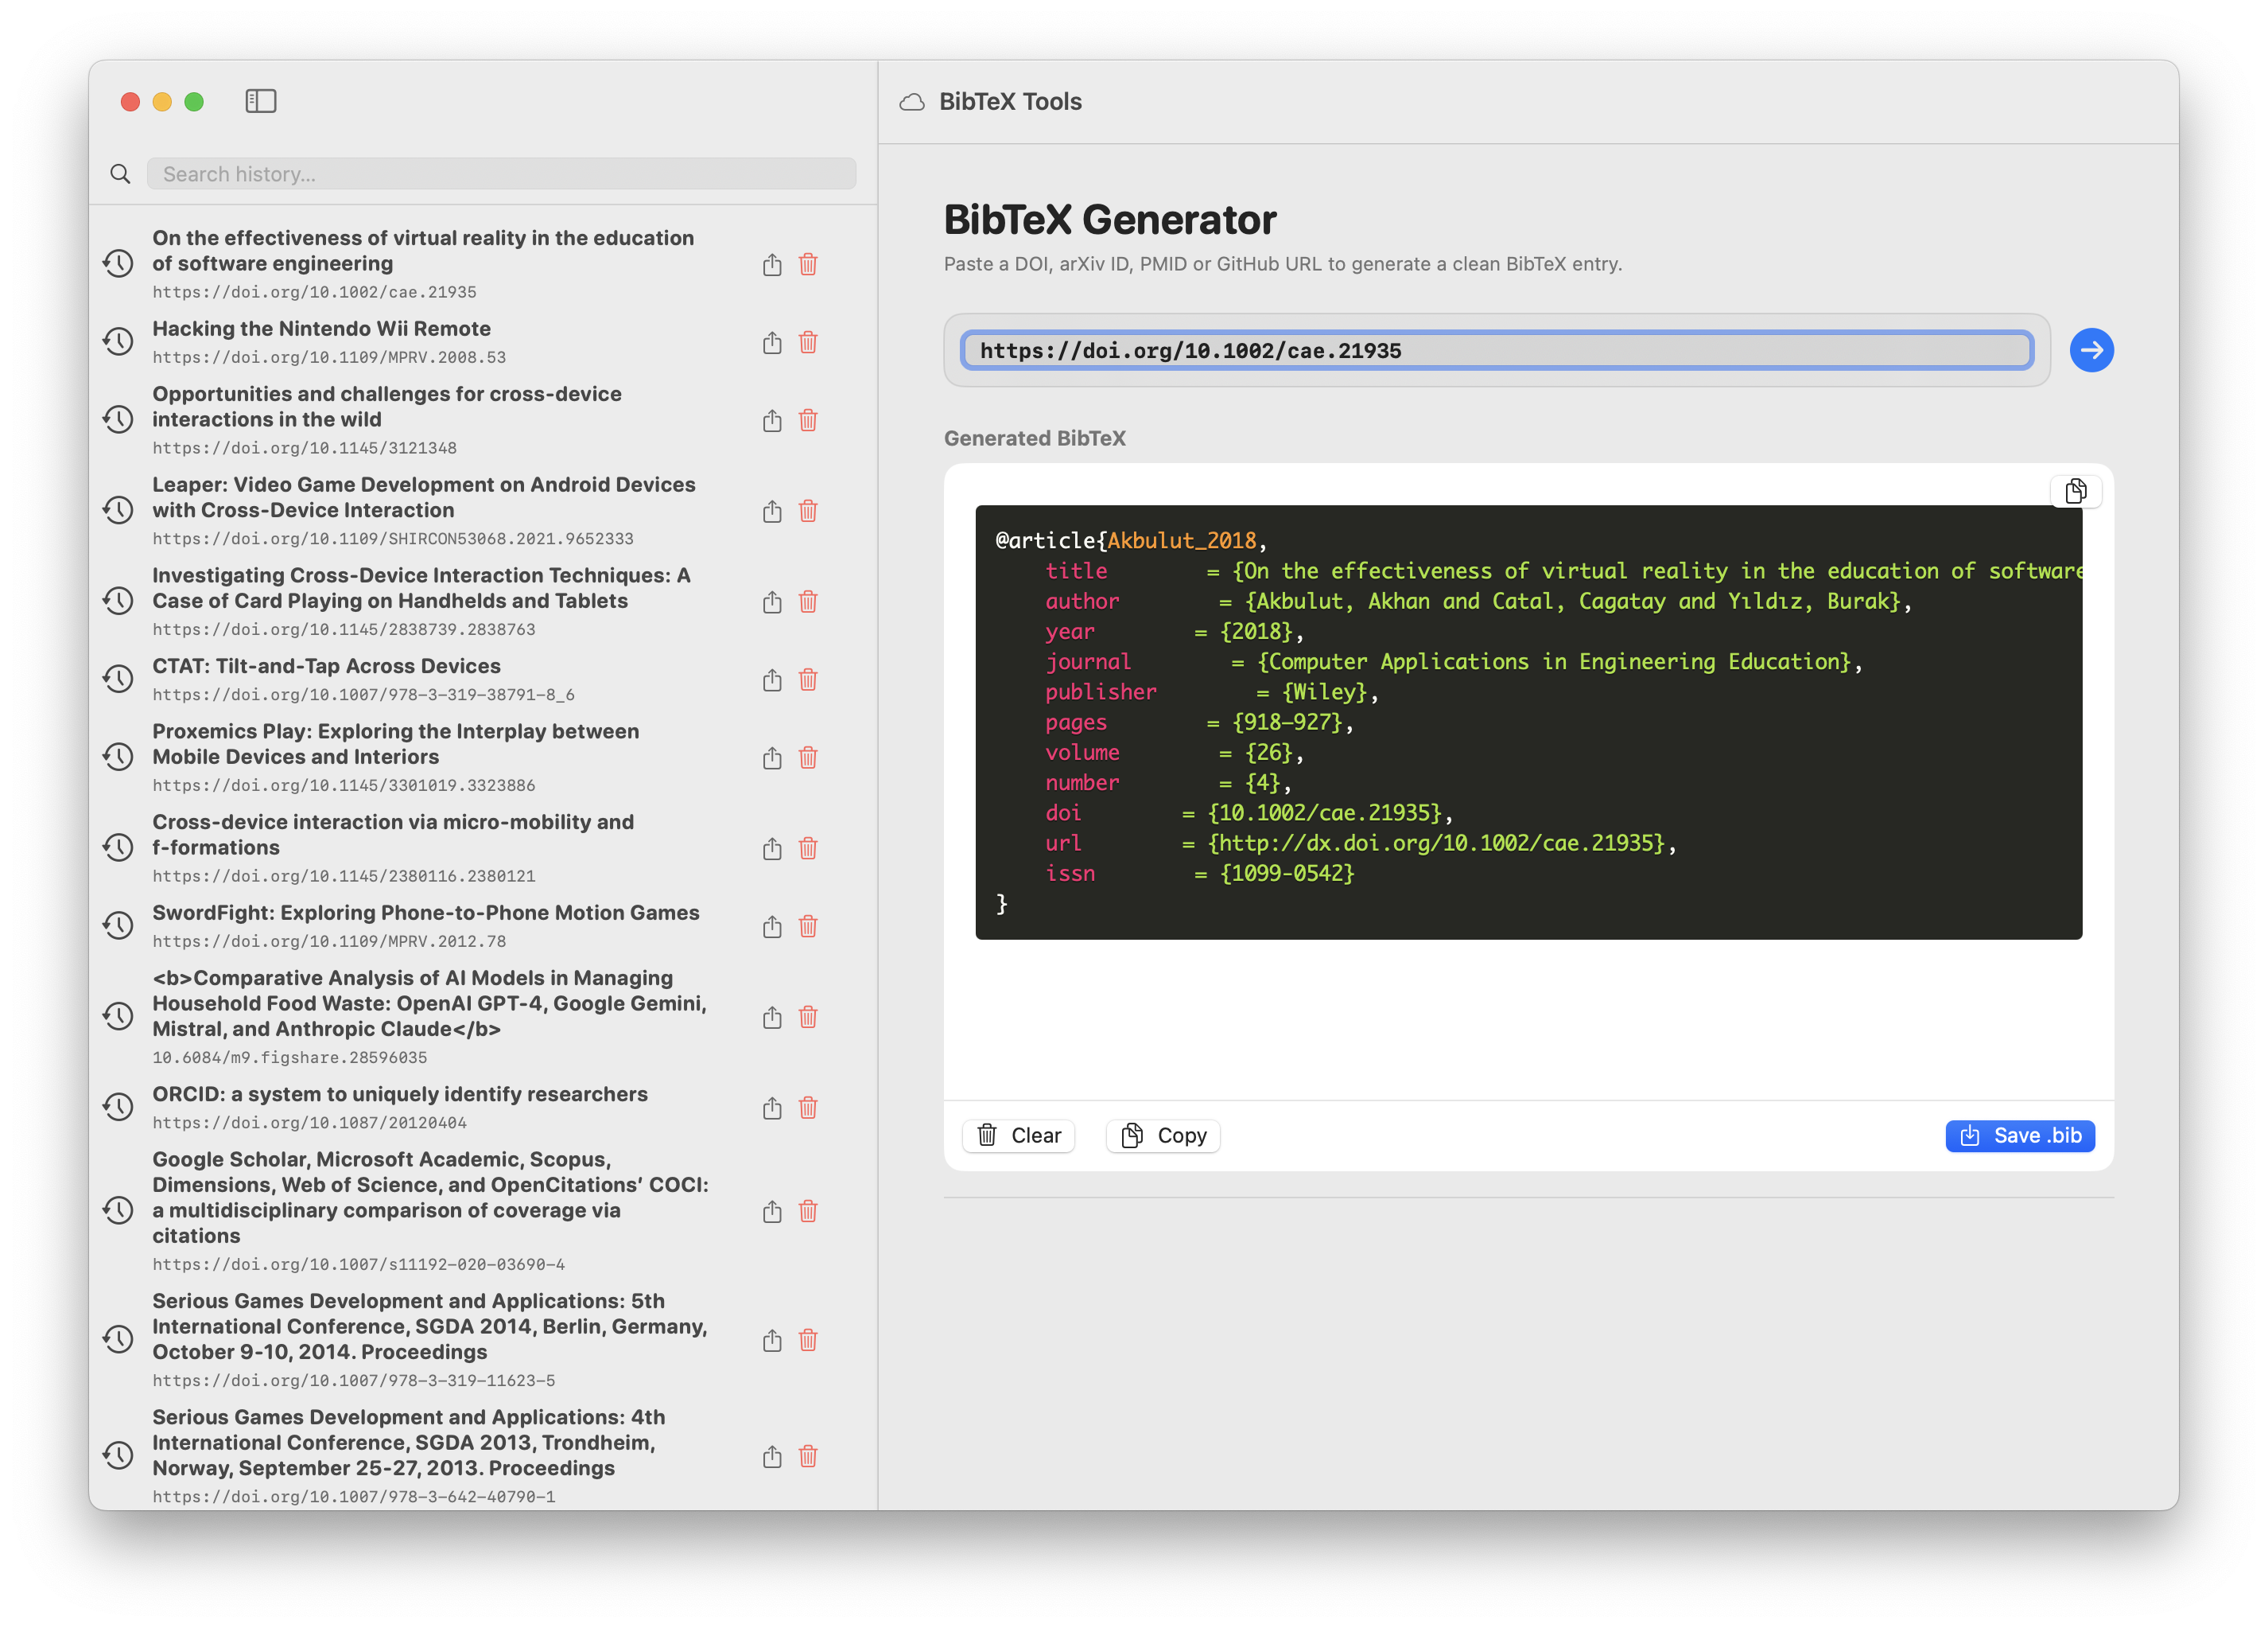
Task: Click the generated BibTeX code block
Action: point(1528,722)
